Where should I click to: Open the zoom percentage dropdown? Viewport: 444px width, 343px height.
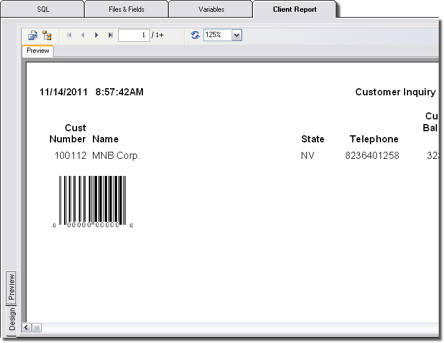[x=236, y=35]
